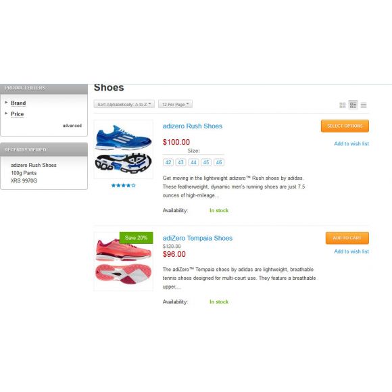Click the Select Options button
Screen dimensions: 392x392
pyautogui.click(x=345, y=126)
